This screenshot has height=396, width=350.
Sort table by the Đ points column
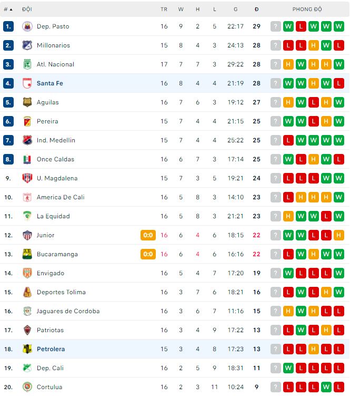256,9
